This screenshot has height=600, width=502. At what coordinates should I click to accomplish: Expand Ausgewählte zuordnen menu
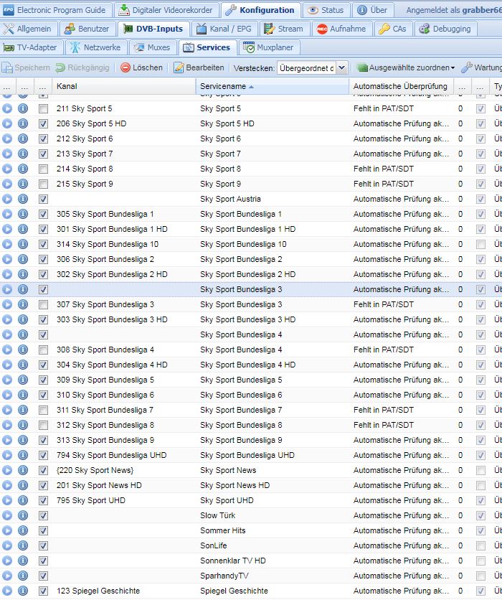click(406, 67)
